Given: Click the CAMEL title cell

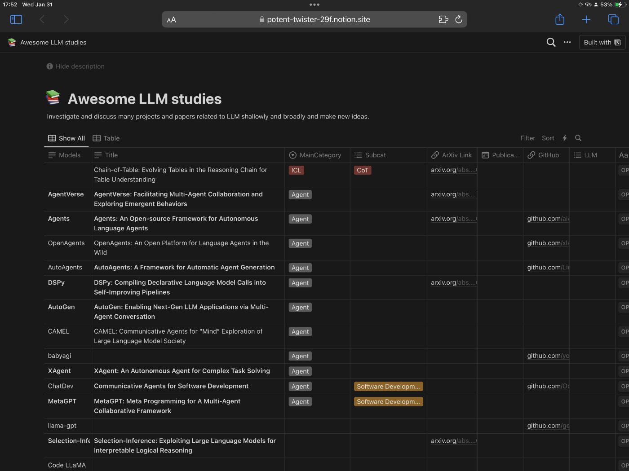Looking at the screenshot, I should click(187, 336).
